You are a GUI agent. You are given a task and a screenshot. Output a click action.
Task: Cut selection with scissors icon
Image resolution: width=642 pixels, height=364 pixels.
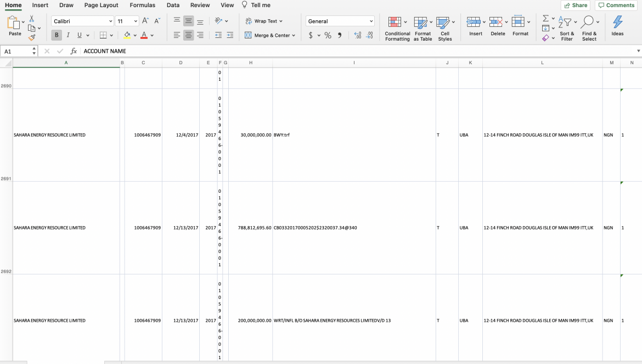(x=31, y=19)
